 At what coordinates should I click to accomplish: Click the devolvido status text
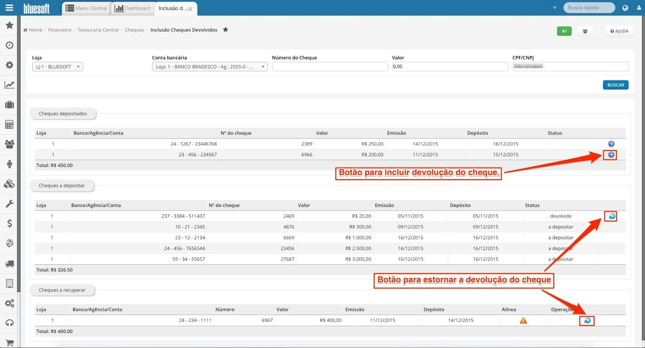coord(561,216)
